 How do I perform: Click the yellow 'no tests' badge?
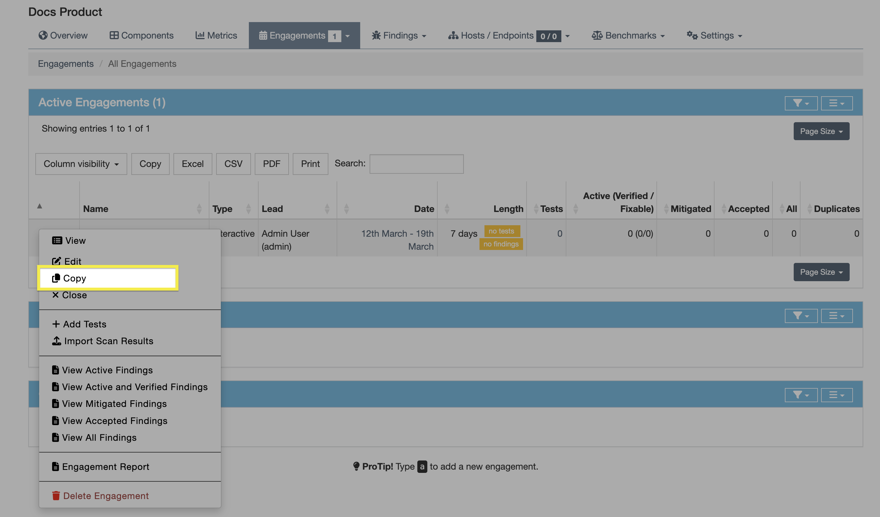(x=502, y=231)
